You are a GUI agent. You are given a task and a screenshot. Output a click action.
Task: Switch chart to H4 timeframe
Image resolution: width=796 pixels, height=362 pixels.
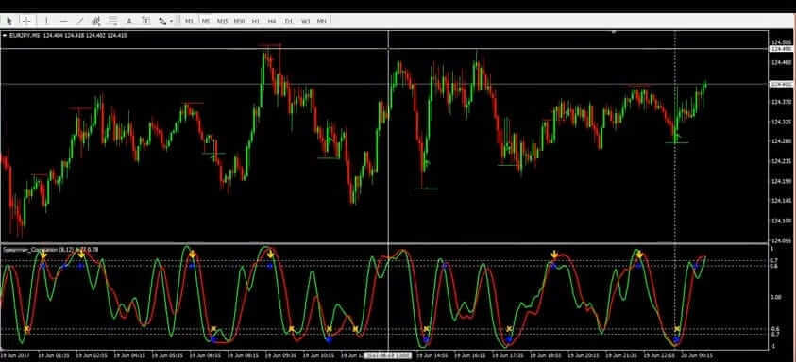click(272, 21)
